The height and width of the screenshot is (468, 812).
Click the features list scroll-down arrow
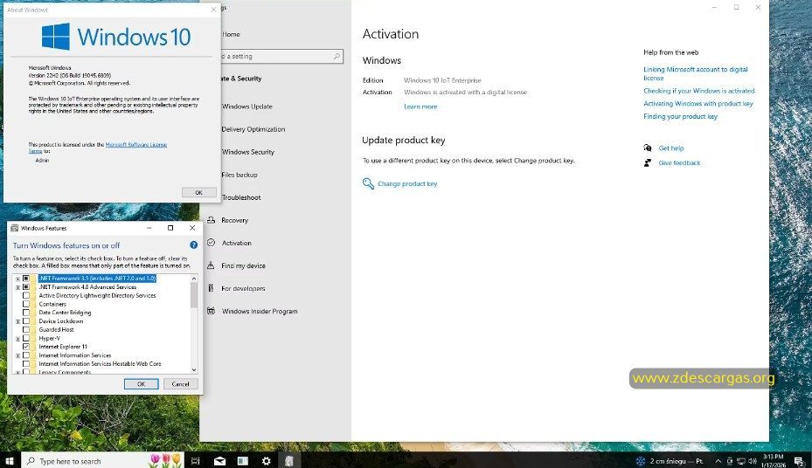point(194,369)
